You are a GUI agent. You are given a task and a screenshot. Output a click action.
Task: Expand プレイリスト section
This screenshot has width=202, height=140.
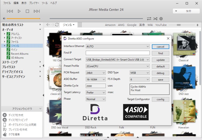click(40, 67)
